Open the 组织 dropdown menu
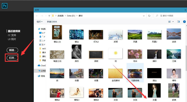The image size is (187, 102). pyautogui.click(x=39, y=22)
